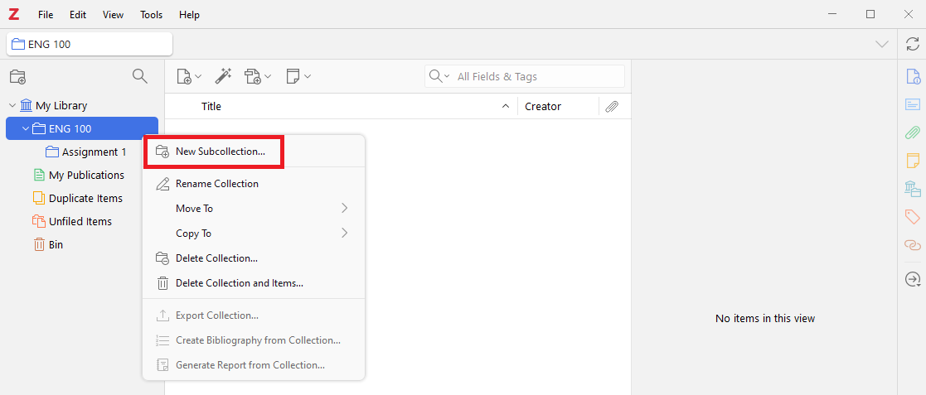
Task: Click the New Collection icon in sidebar
Action: point(17,77)
